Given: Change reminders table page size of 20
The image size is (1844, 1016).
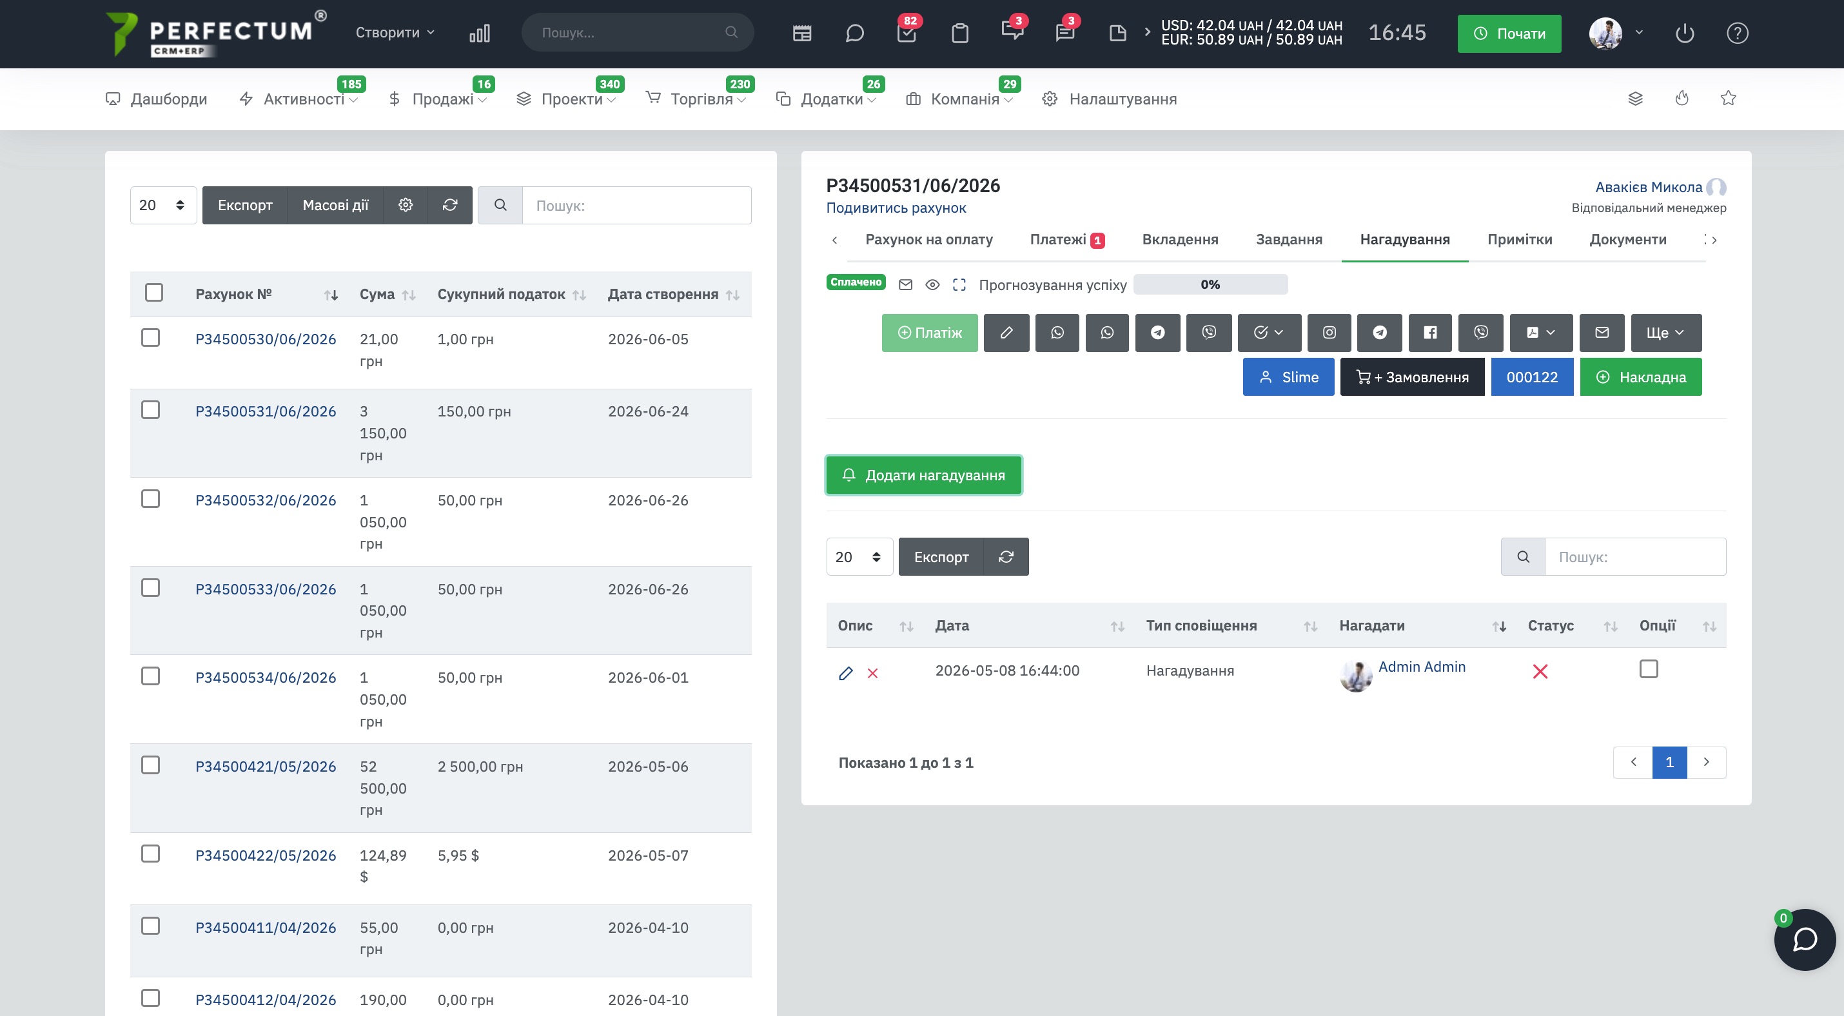Looking at the screenshot, I should point(859,556).
